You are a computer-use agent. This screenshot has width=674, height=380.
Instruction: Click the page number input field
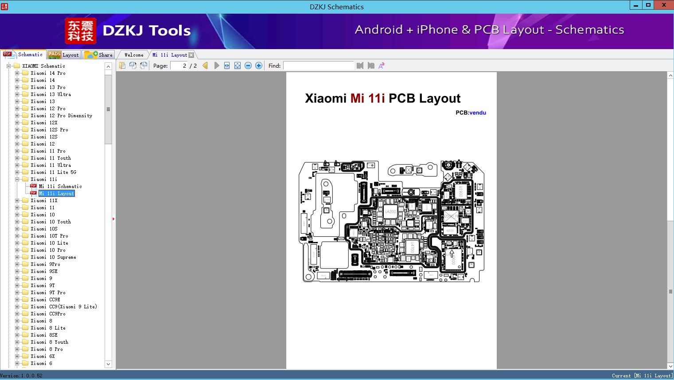(179, 65)
